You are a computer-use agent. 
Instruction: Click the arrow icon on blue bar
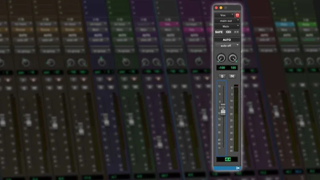(238, 168)
